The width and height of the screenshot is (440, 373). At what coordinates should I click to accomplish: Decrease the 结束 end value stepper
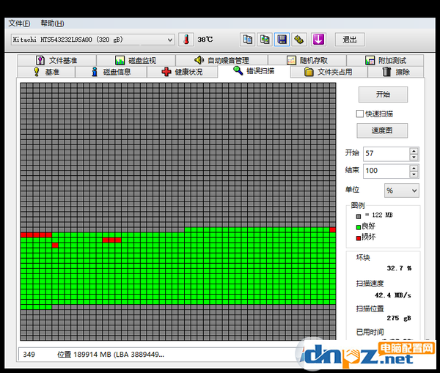point(414,174)
